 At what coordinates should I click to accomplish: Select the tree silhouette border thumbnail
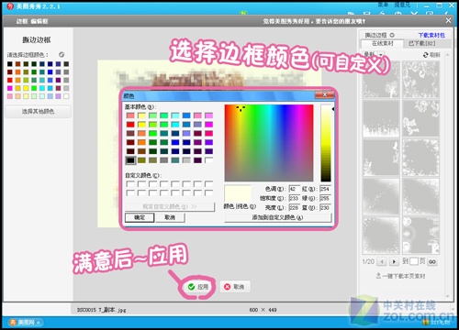[x=381, y=80]
